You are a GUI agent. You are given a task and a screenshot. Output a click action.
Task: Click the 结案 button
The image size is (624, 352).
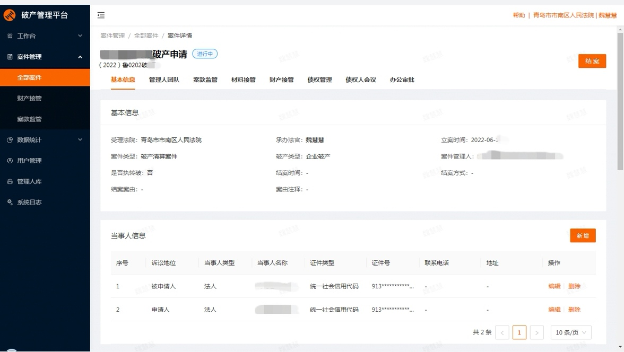pos(592,61)
